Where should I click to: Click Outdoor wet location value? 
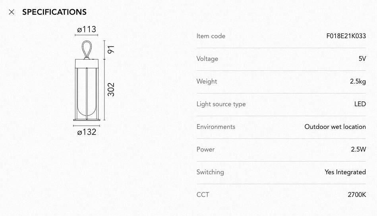[x=335, y=126]
